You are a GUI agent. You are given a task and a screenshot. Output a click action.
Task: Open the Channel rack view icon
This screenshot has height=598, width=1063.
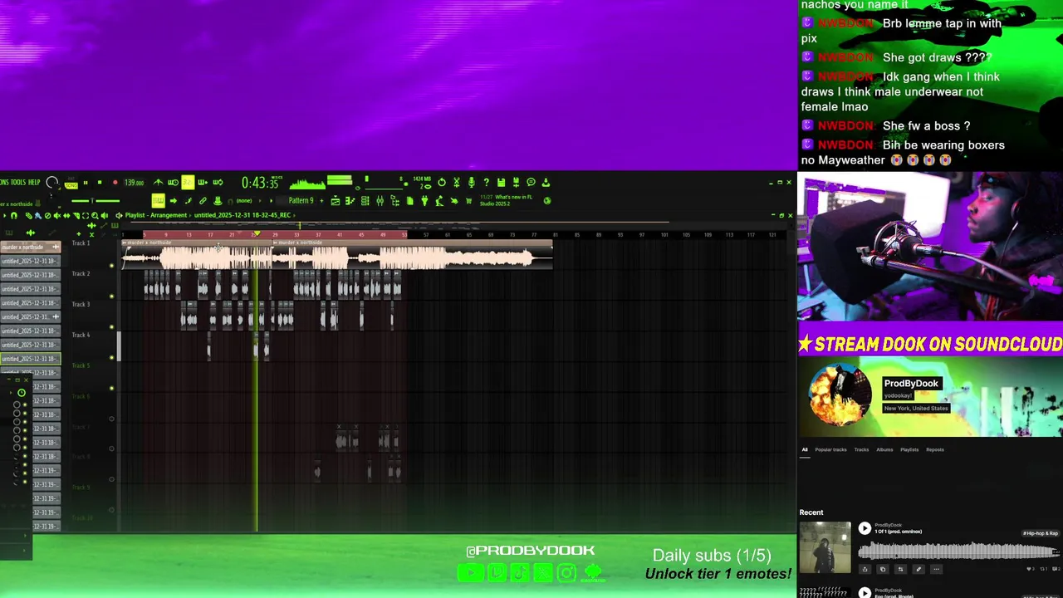(x=365, y=201)
